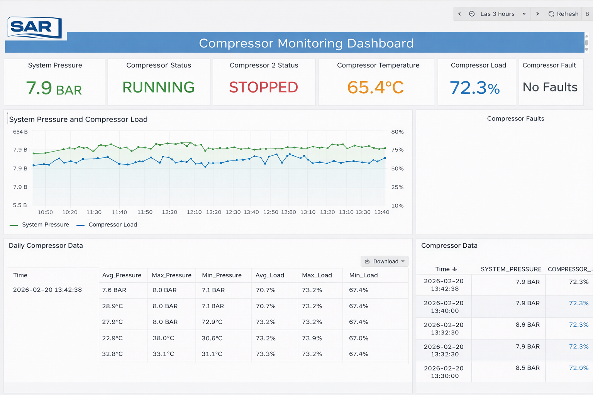This screenshot has height=395, width=593.
Task: Go to next time range arrow
Action: (x=537, y=14)
